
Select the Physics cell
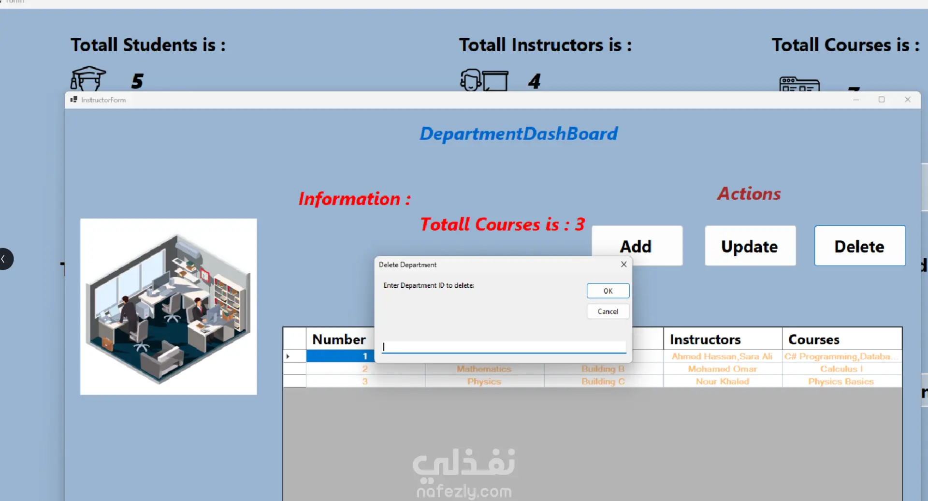(x=484, y=382)
